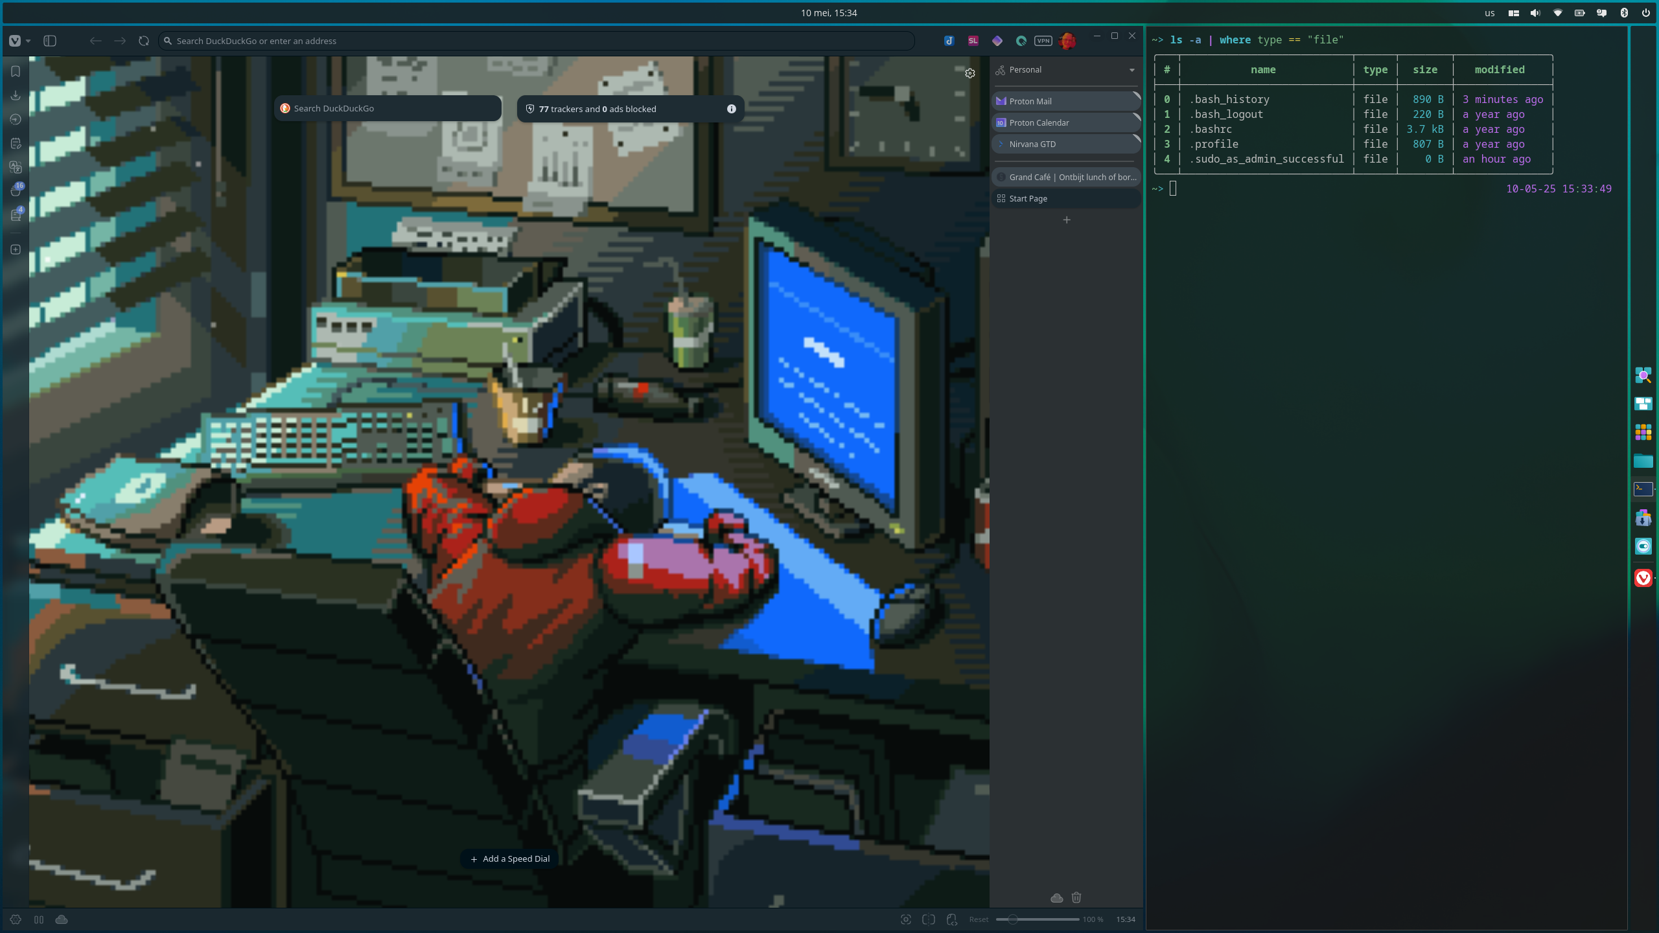Click the 77 trackers blocked banner
The height and width of the screenshot is (933, 1659).
(630, 109)
